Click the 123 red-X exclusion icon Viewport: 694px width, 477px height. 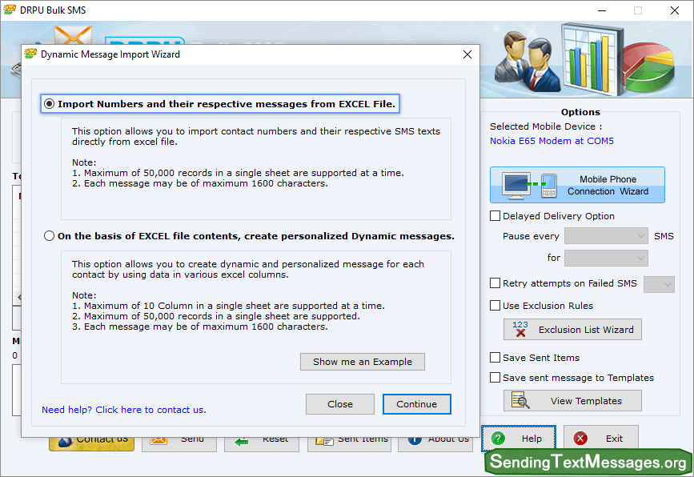(x=520, y=329)
